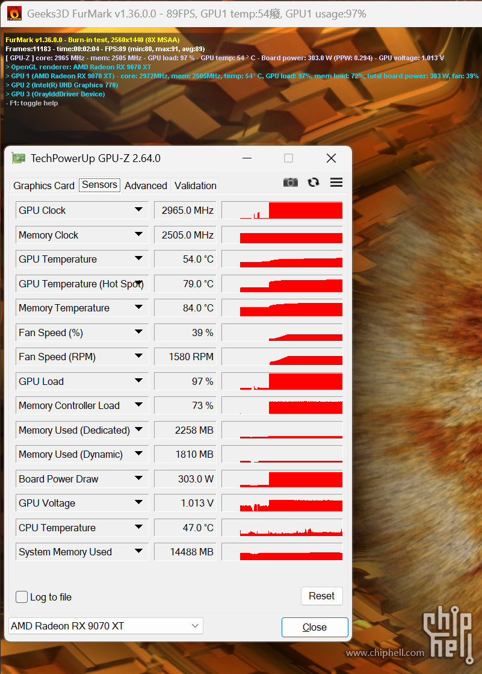Image resolution: width=482 pixels, height=674 pixels.
Task: Enable the Log to file checkbox
Action: coord(22,597)
